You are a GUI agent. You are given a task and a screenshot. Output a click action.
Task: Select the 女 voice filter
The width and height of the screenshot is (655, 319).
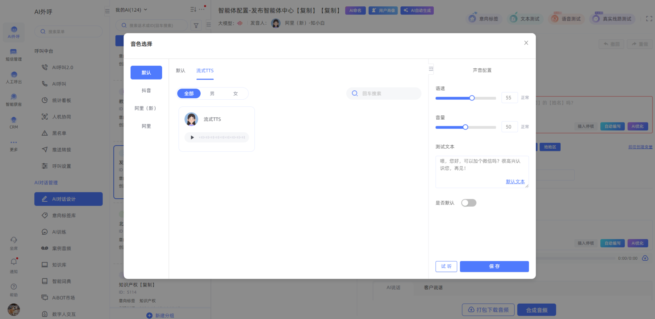(235, 94)
